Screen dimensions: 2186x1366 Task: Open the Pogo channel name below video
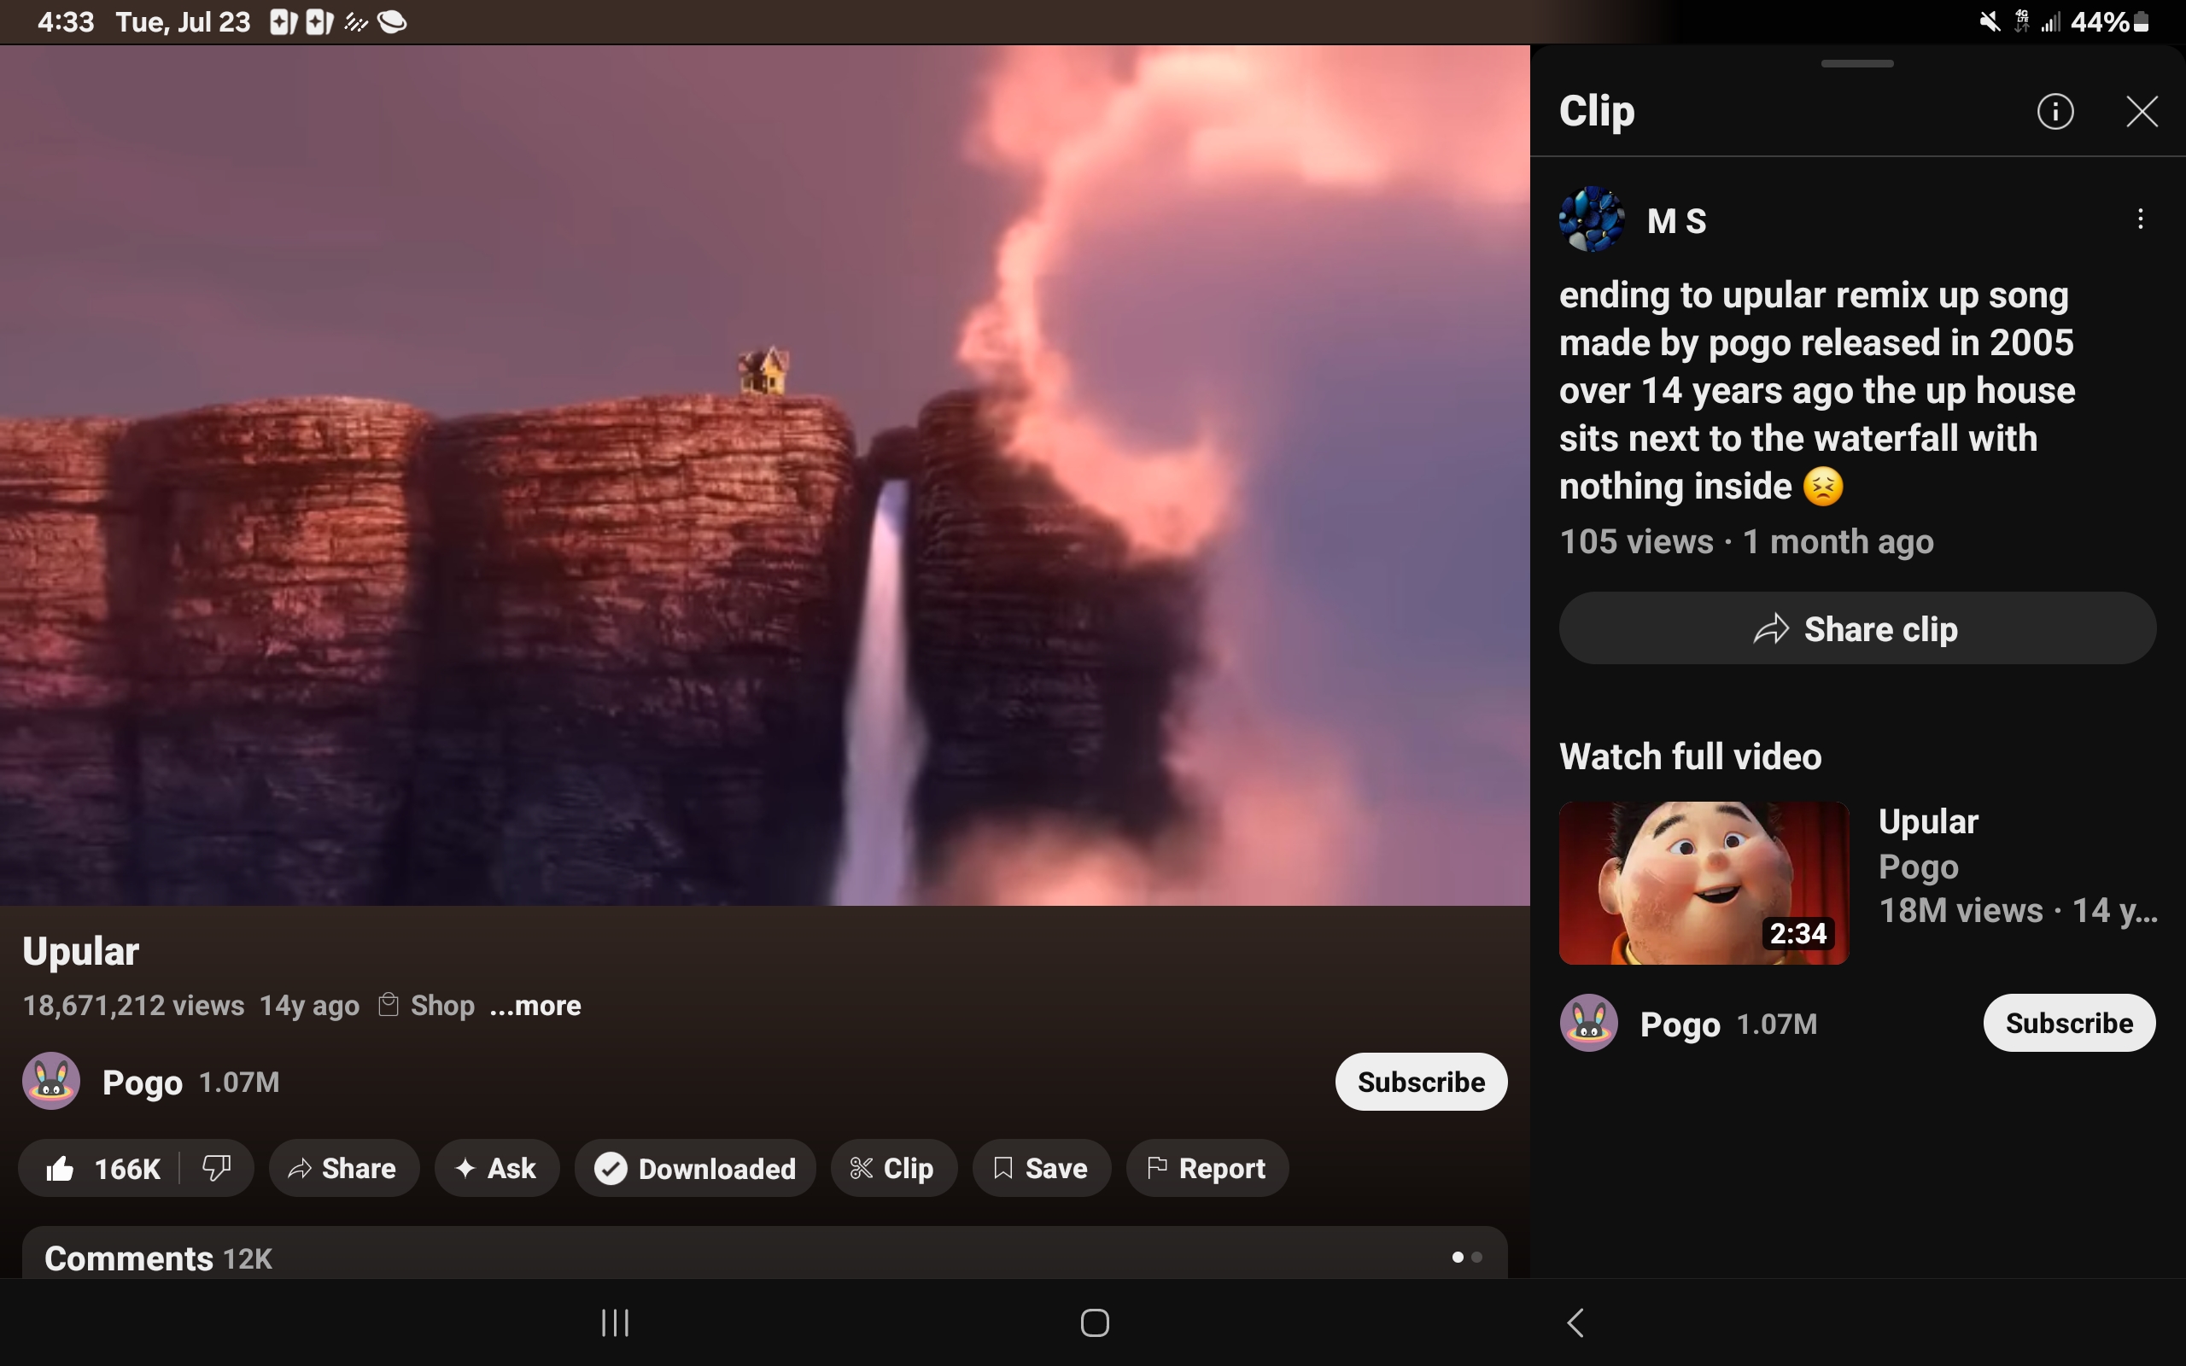pos(143,1083)
